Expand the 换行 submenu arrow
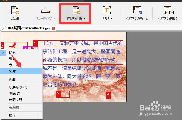This screenshot has width=182, height=120. [x=39, y=115]
